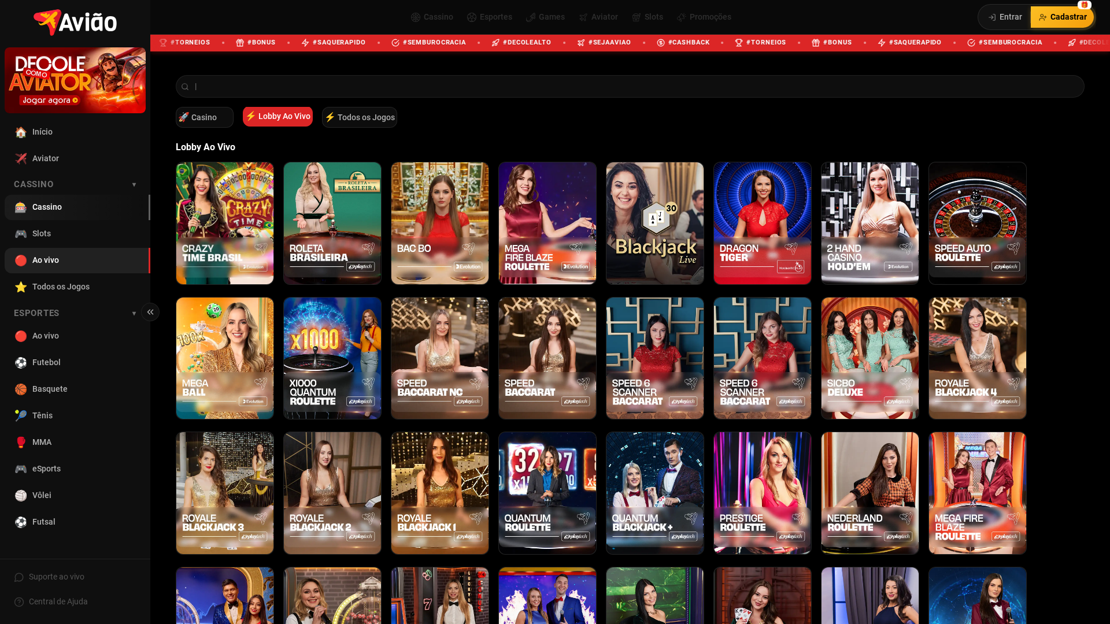Viewport: 1110px width, 624px height.
Task: Open the Mega Fire Blaze Roulette Evolution thumbnail
Action: tap(547, 223)
